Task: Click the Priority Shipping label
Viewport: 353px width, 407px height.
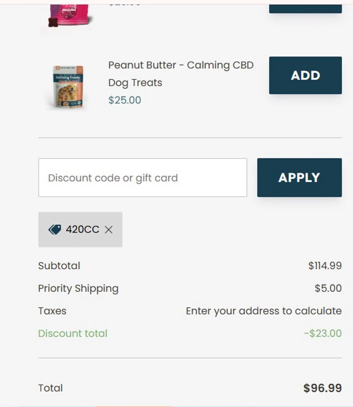Action: 78,288
